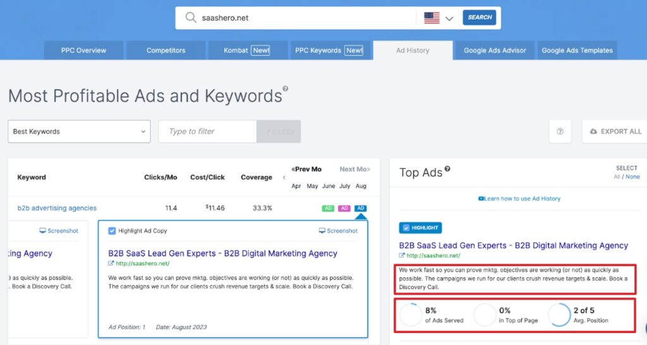
Task: Click the question mark help icon button
Action: point(560,131)
